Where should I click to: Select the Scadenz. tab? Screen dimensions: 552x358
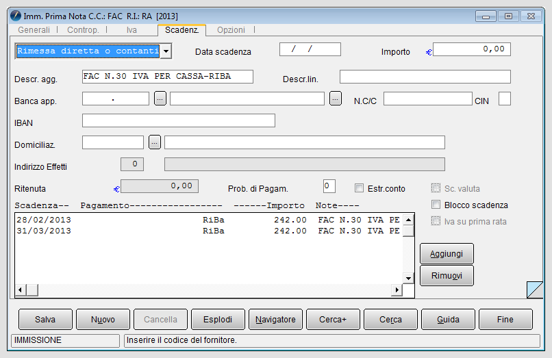pos(181,30)
